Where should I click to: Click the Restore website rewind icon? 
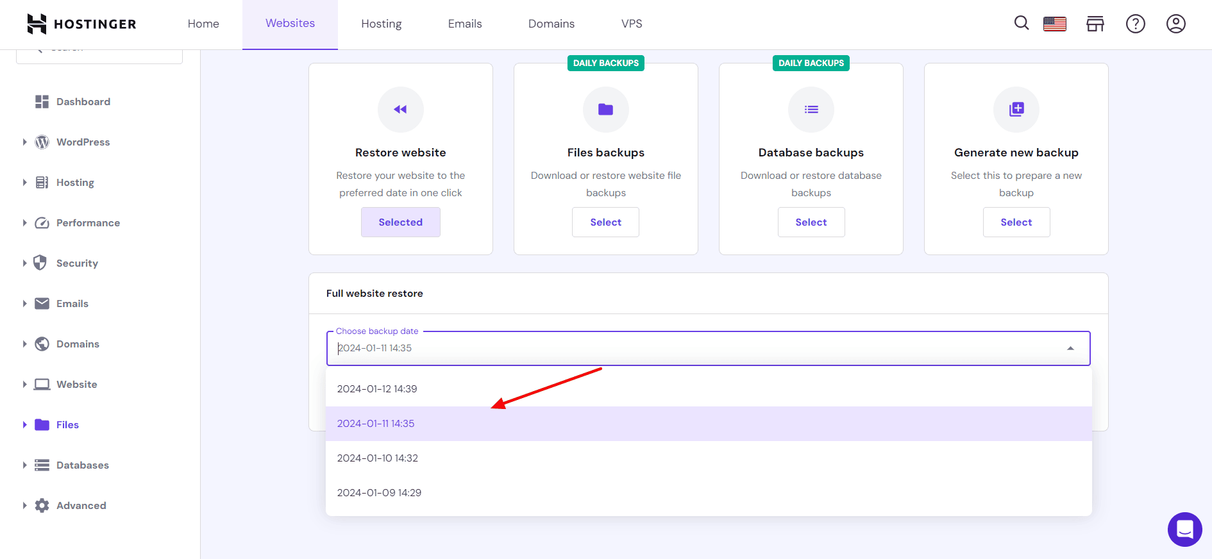click(400, 110)
